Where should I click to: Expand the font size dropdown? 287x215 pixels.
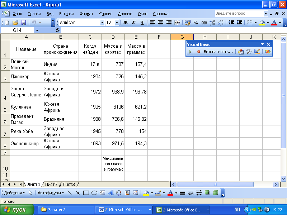pos(117,23)
